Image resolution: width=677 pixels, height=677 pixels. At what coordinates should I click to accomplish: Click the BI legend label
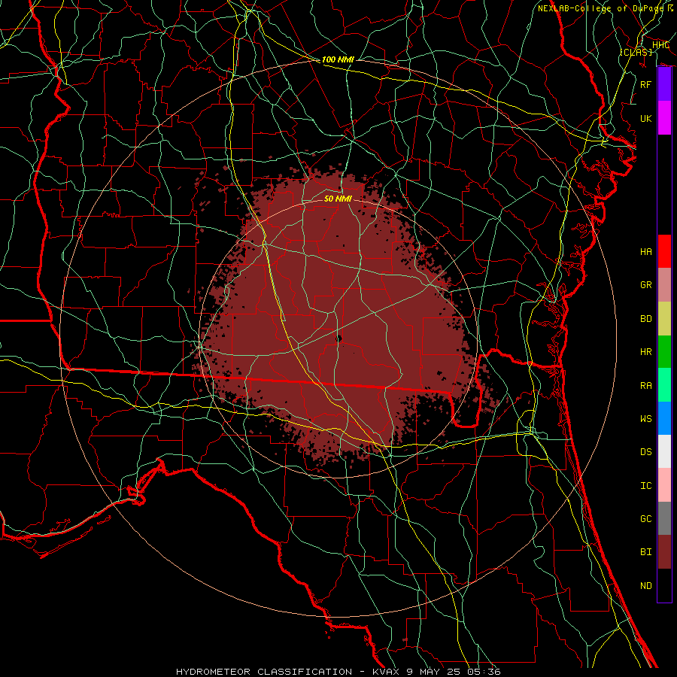645,552
